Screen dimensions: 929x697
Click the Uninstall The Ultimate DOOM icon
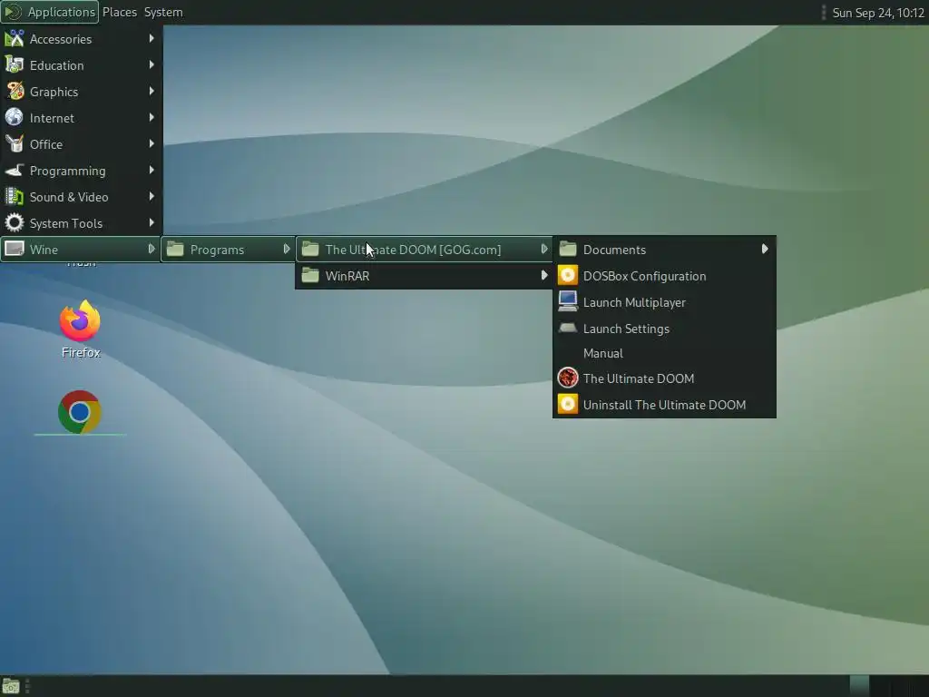568,404
